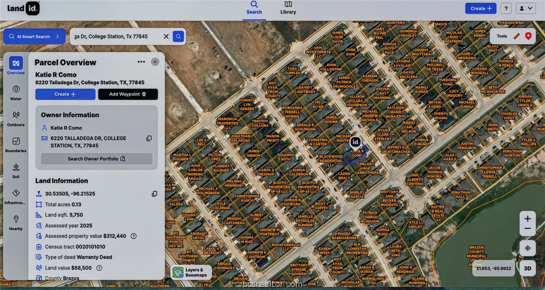Open the user account dropdown

click(x=526, y=8)
